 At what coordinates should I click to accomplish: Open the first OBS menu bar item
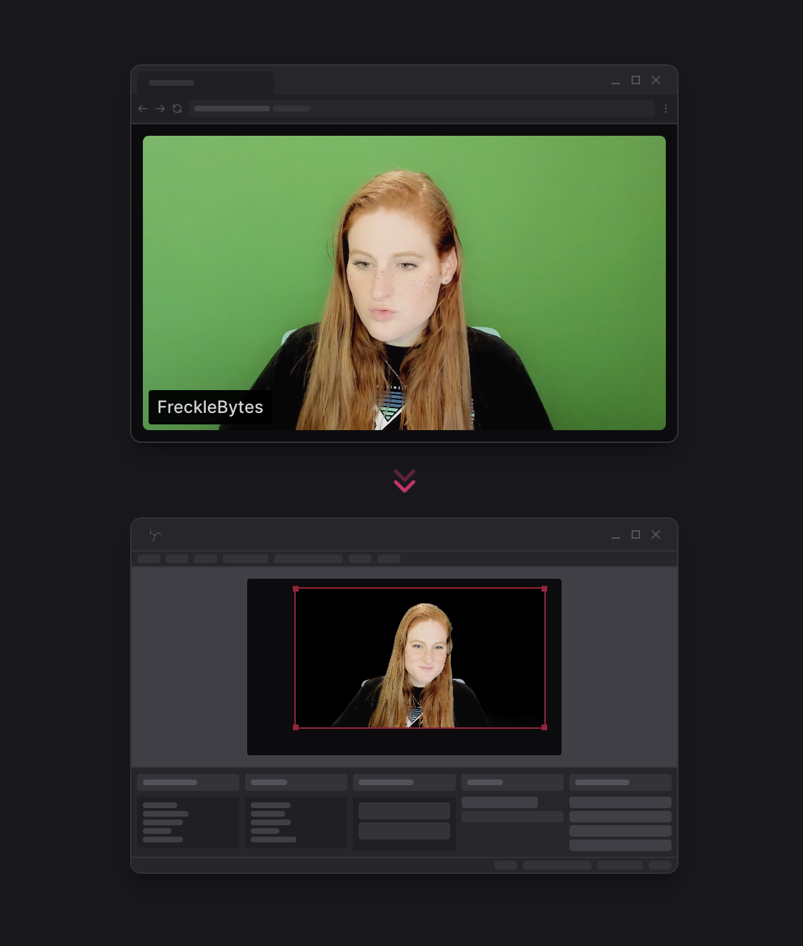pyautogui.click(x=149, y=559)
